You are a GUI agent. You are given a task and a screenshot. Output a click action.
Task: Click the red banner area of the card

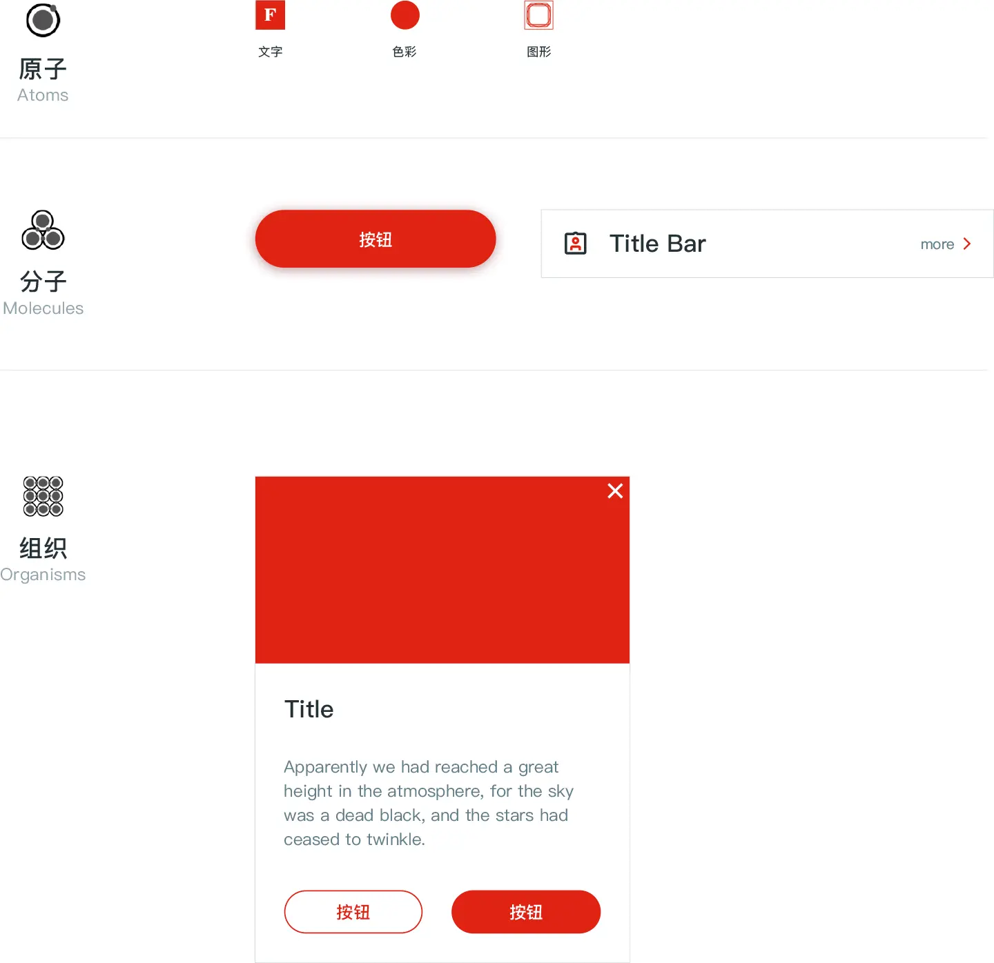[442, 570]
